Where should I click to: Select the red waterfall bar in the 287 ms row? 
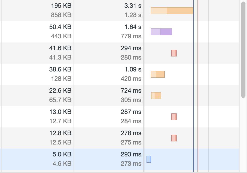point(174,117)
